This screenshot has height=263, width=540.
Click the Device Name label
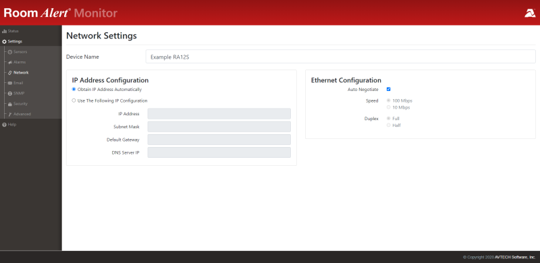coord(82,57)
